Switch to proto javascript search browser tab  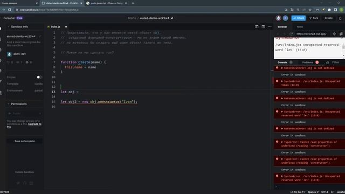(107, 3)
